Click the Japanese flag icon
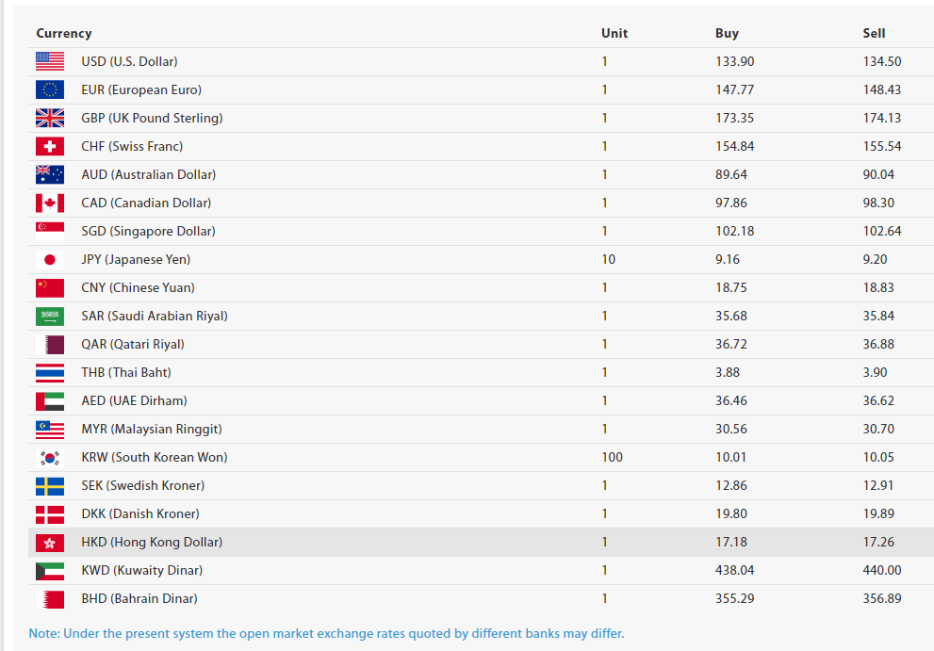The height and width of the screenshot is (651, 934). tap(50, 259)
